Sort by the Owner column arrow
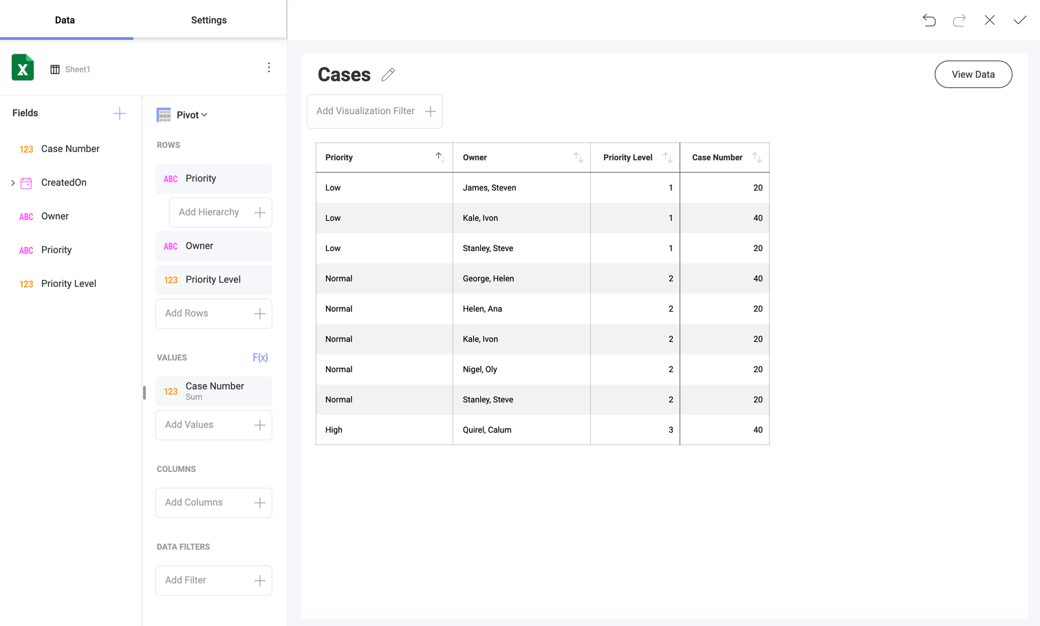The height and width of the screenshot is (626, 1040). click(578, 158)
